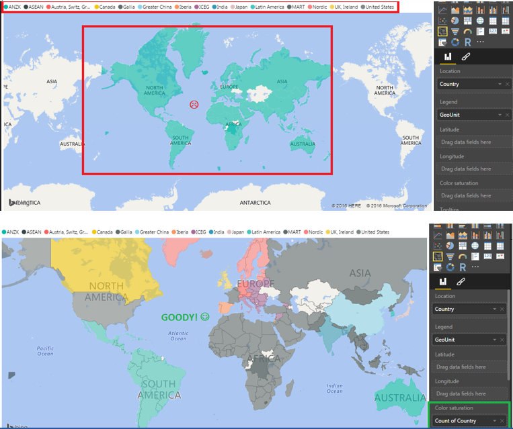Image resolution: width=513 pixels, height=429 pixels.
Task: Click Latitude drop zone in lower pane
Action: click(469, 367)
